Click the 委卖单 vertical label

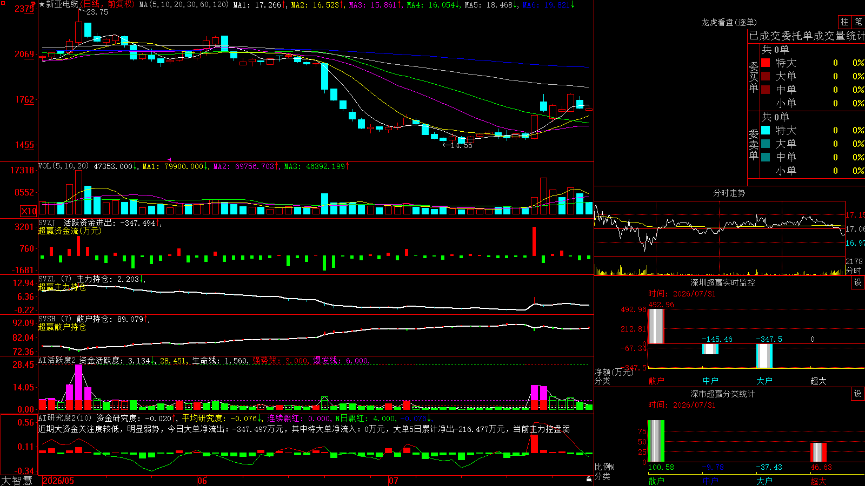click(754, 144)
